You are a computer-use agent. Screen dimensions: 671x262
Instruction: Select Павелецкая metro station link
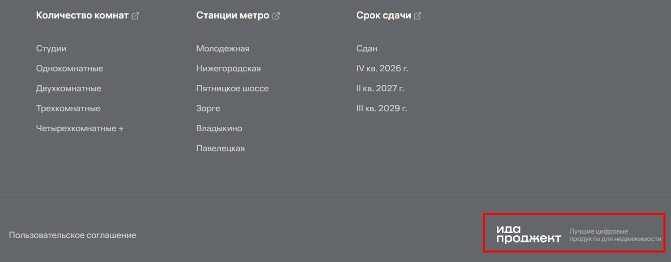pyautogui.click(x=220, y=149)
